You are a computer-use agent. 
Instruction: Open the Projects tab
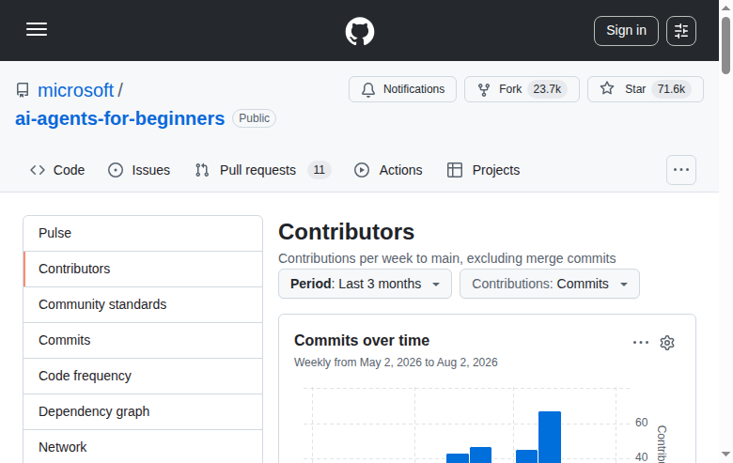(x=483, y=170)
